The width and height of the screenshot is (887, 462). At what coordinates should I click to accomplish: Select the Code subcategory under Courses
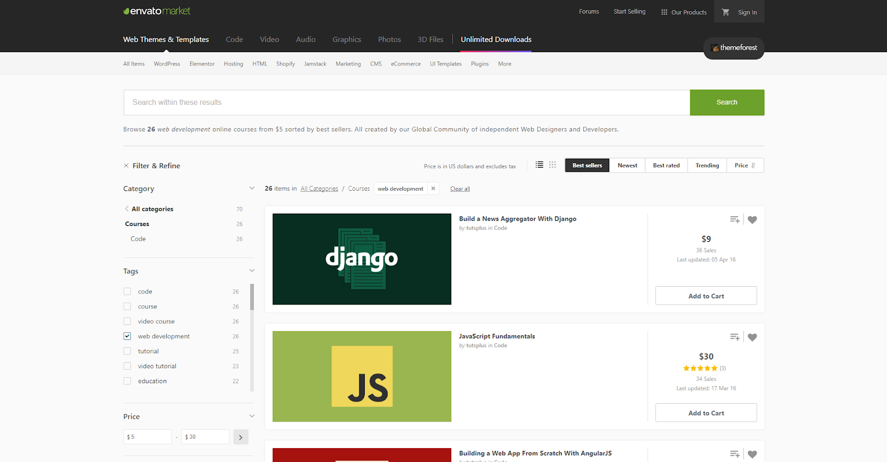pyautogui.click(x=138, y=239)
